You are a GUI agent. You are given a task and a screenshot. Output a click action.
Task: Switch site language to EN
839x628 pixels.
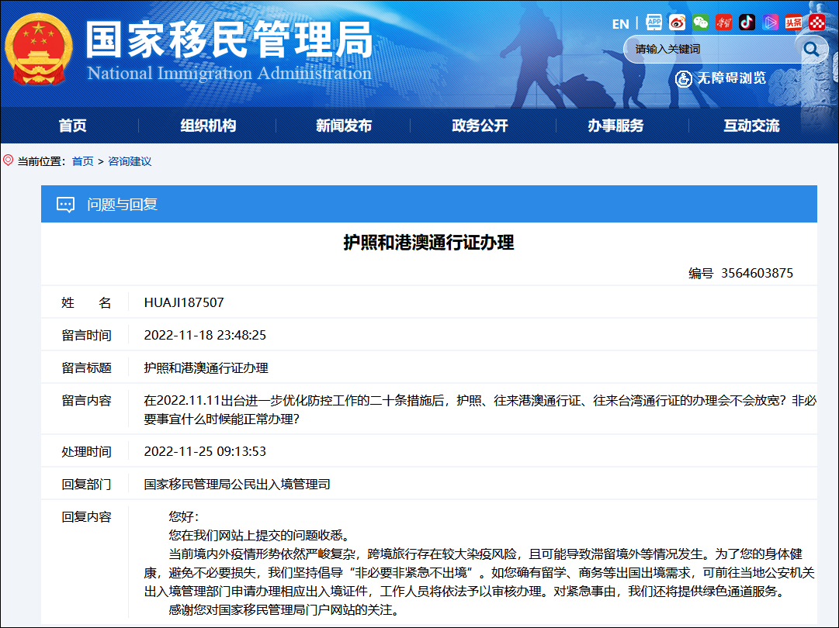click(x=620, y=23)
